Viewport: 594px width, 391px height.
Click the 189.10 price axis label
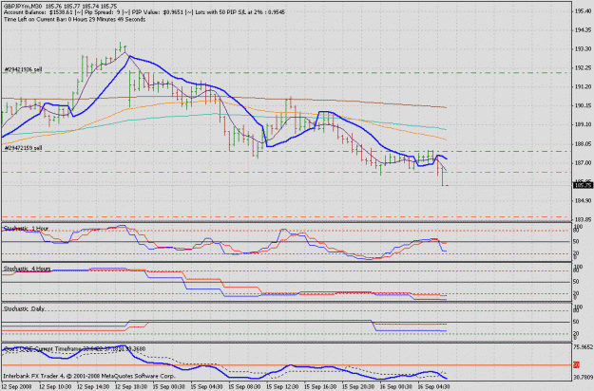click(584, 124)
